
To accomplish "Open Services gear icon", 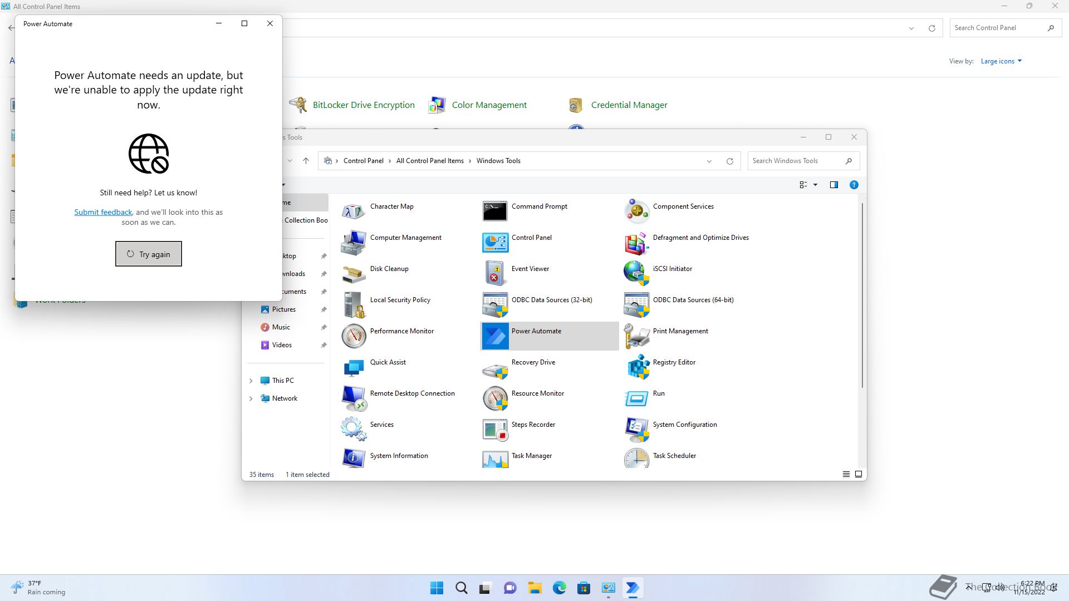I will click(354, 430).
